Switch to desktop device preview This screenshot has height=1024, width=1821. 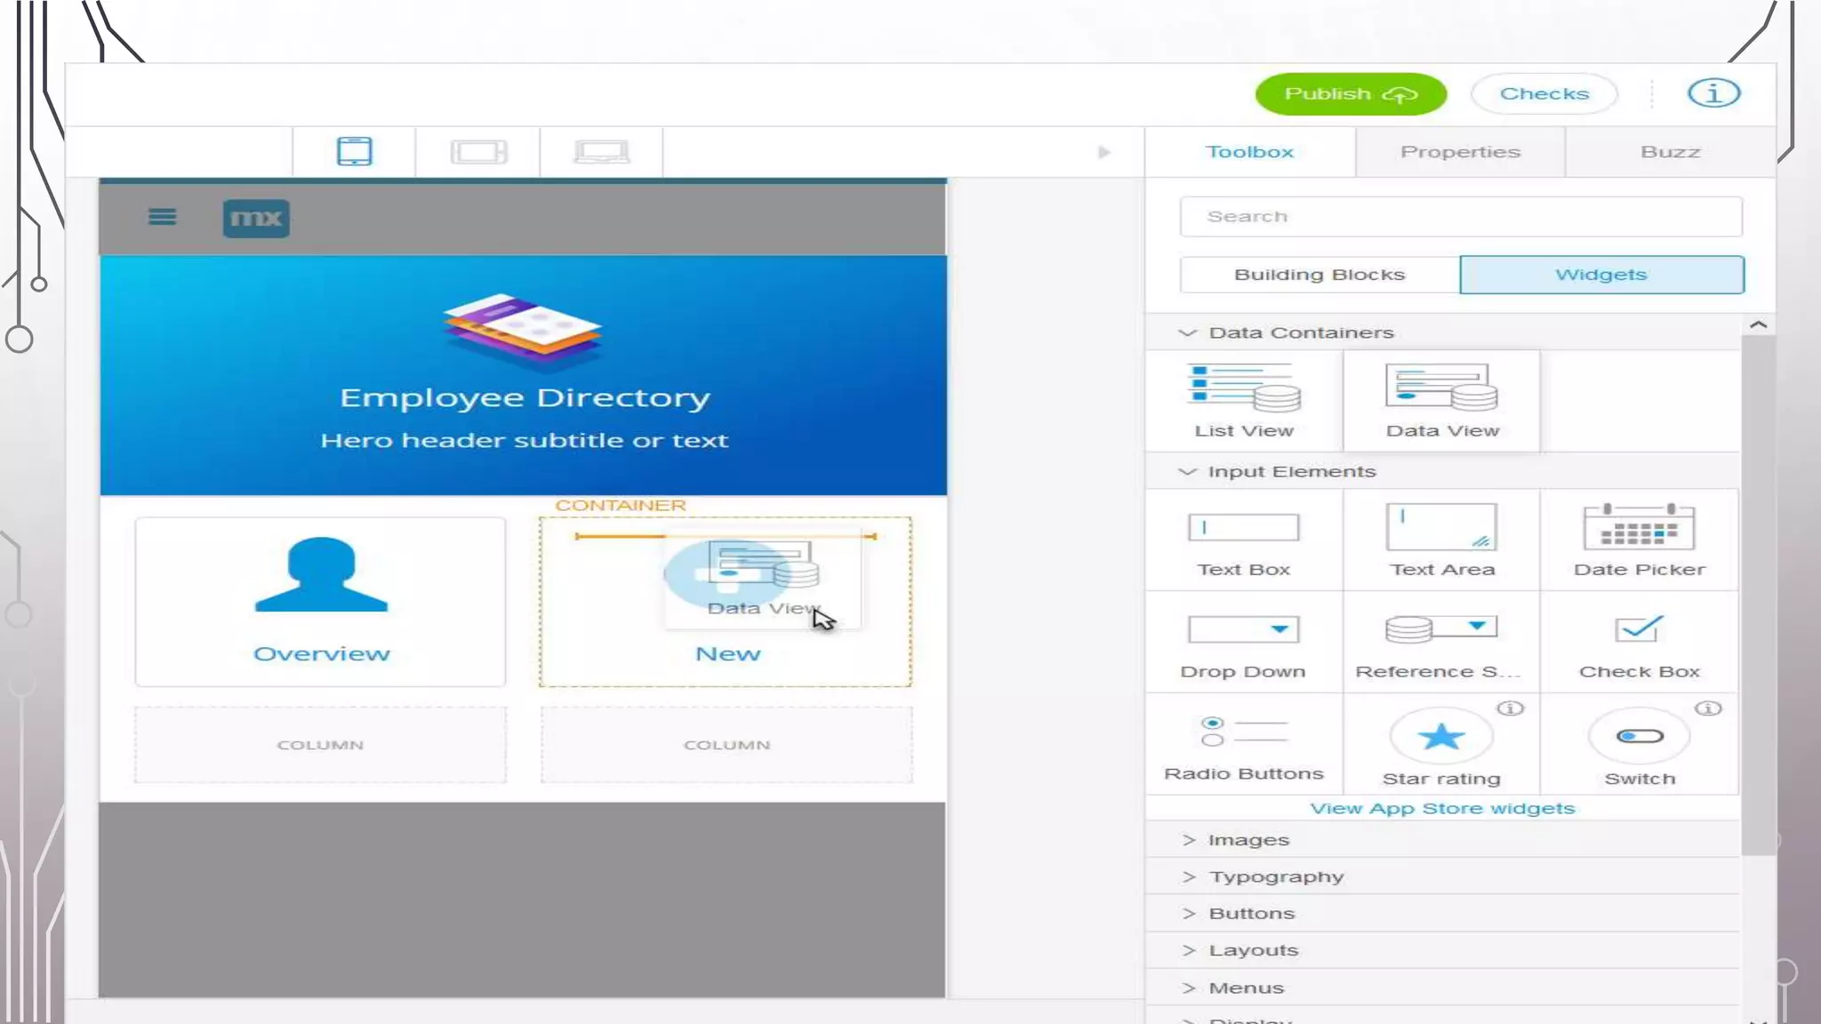tap(602, 152)
